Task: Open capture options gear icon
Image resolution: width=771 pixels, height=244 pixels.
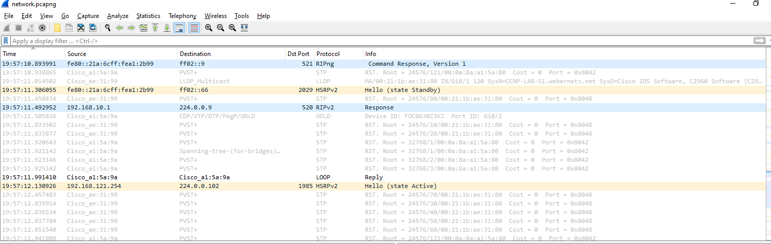Action: 43,28
